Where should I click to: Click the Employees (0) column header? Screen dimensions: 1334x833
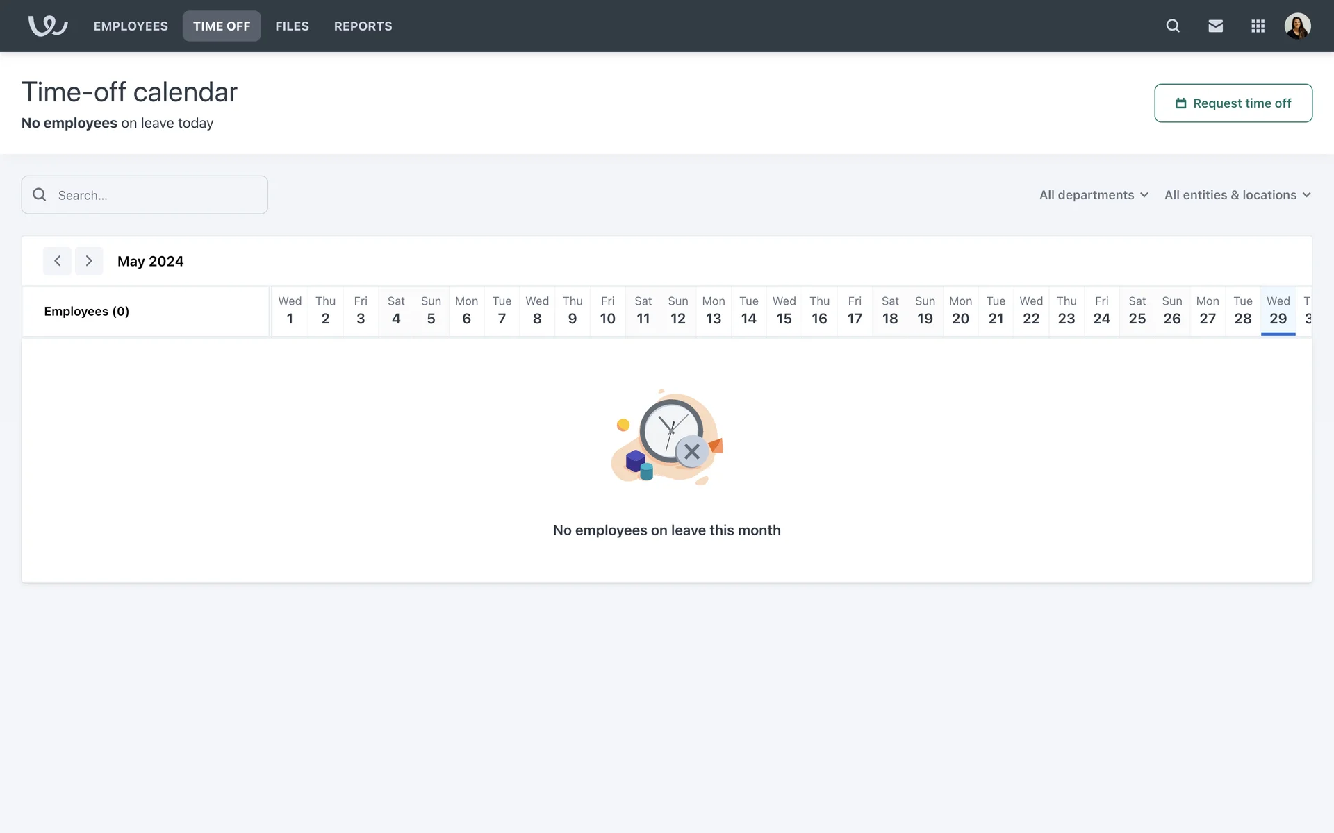click(87, 312)
